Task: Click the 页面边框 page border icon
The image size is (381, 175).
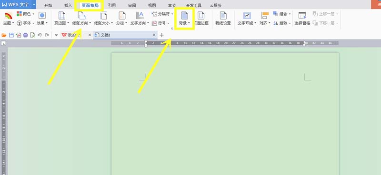Action: [x=201, y=16]
